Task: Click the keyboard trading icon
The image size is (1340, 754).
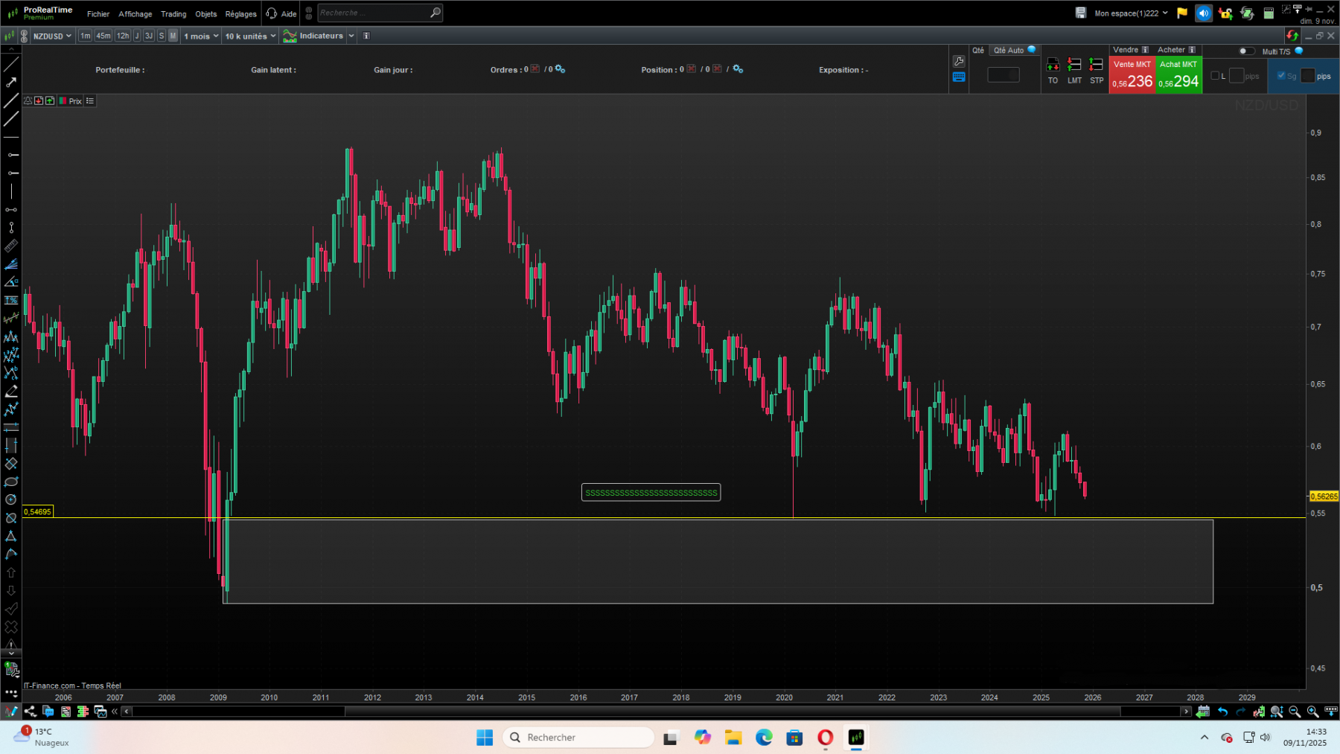Action: pos(959,77)
